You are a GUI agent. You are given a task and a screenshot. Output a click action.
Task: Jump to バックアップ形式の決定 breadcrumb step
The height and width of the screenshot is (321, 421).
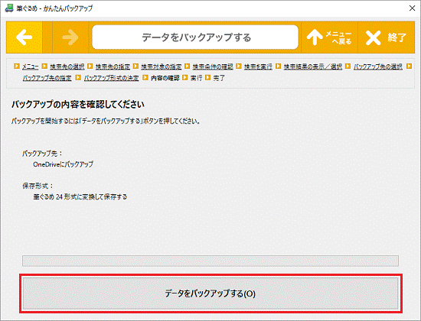coord(112,78)
